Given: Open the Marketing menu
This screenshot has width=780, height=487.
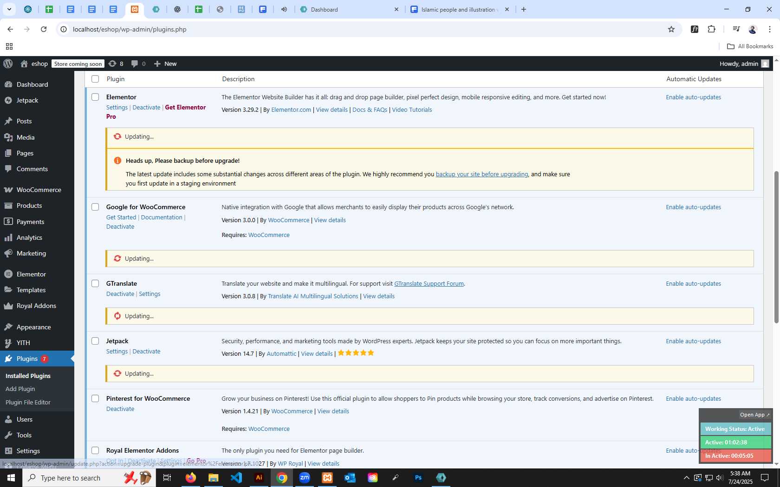Looking at the screenshot, I should point(31,253).
